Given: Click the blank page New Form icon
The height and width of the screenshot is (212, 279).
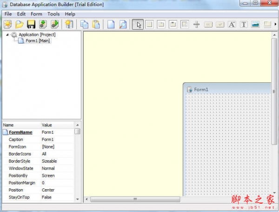Looking at the screenshot, I should click(111, 24).
